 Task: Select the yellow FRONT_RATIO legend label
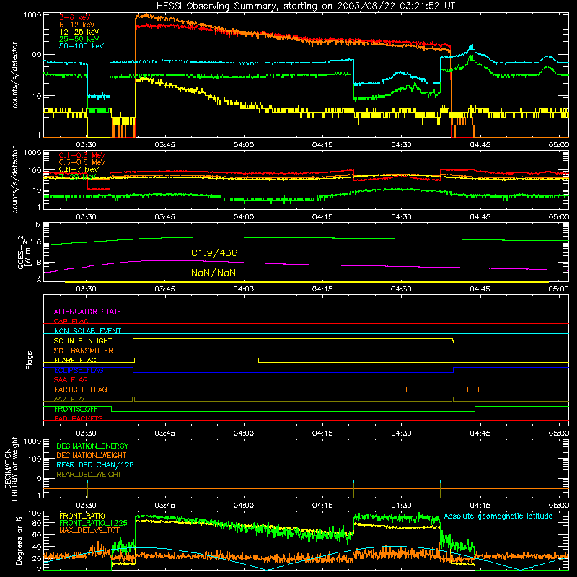82,516
